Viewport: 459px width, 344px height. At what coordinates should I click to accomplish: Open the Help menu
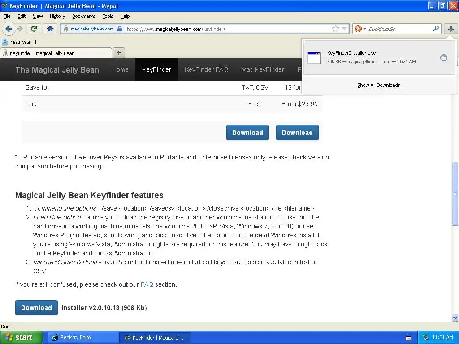click(125, 16)
